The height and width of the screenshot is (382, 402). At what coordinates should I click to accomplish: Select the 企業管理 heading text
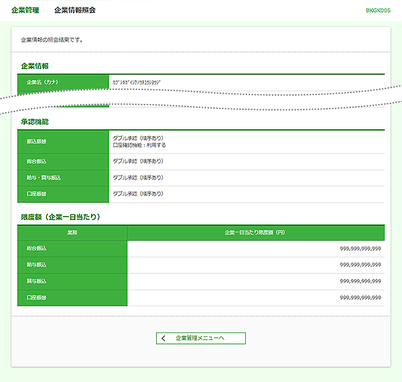pyautogui.click(x=25, y=10)
